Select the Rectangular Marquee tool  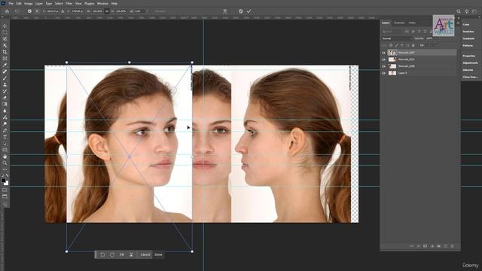point(5,32)
